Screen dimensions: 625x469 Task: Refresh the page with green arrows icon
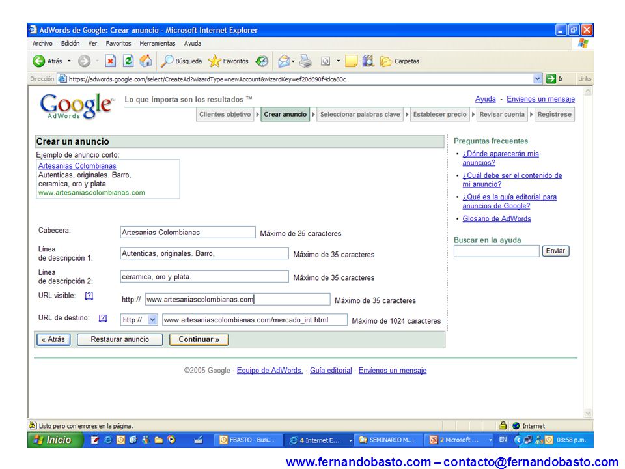tap(128, 61)
